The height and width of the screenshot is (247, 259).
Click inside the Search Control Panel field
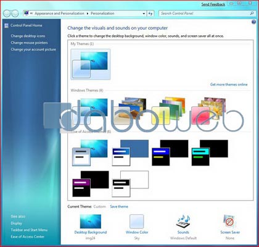205,14
